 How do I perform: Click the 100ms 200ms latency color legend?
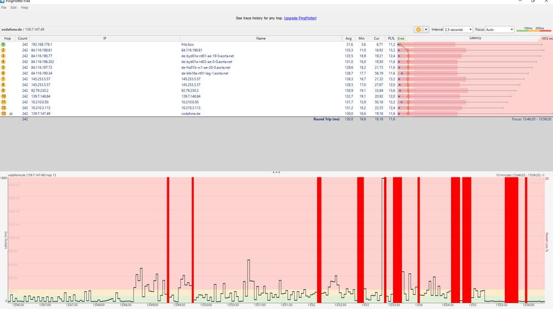pyautogui.click(x=534, y=30)
